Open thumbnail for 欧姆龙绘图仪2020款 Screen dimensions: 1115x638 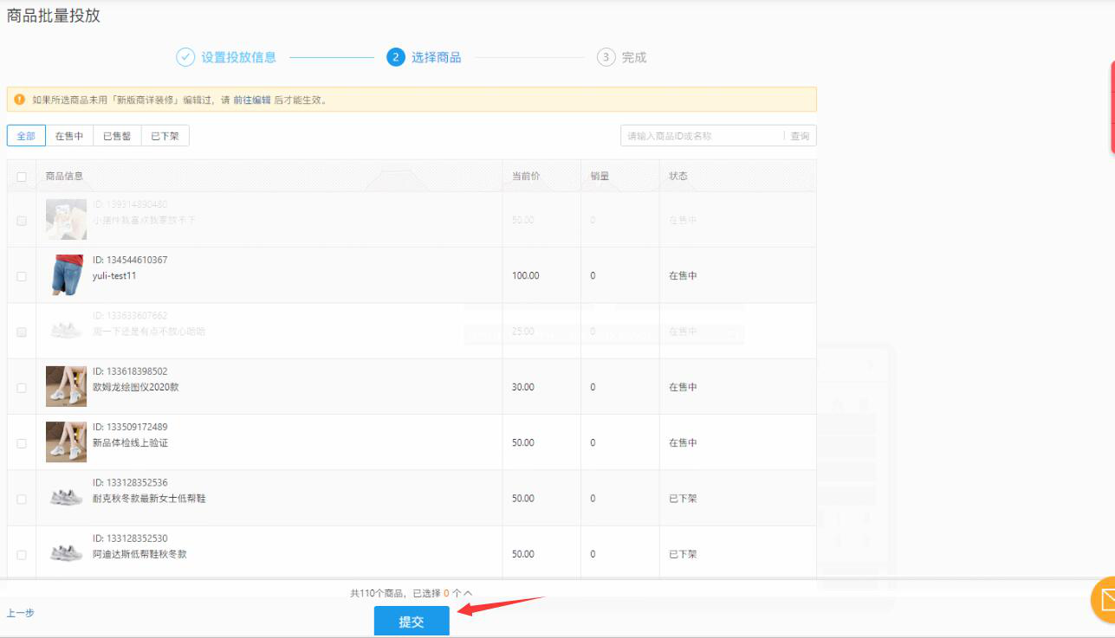[66, 386]
